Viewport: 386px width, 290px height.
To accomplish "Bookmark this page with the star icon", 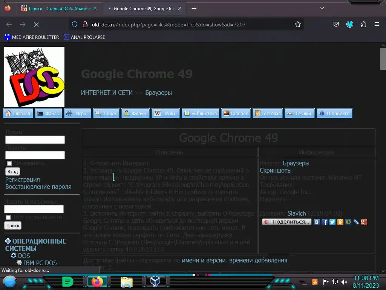I will [298, 24].
